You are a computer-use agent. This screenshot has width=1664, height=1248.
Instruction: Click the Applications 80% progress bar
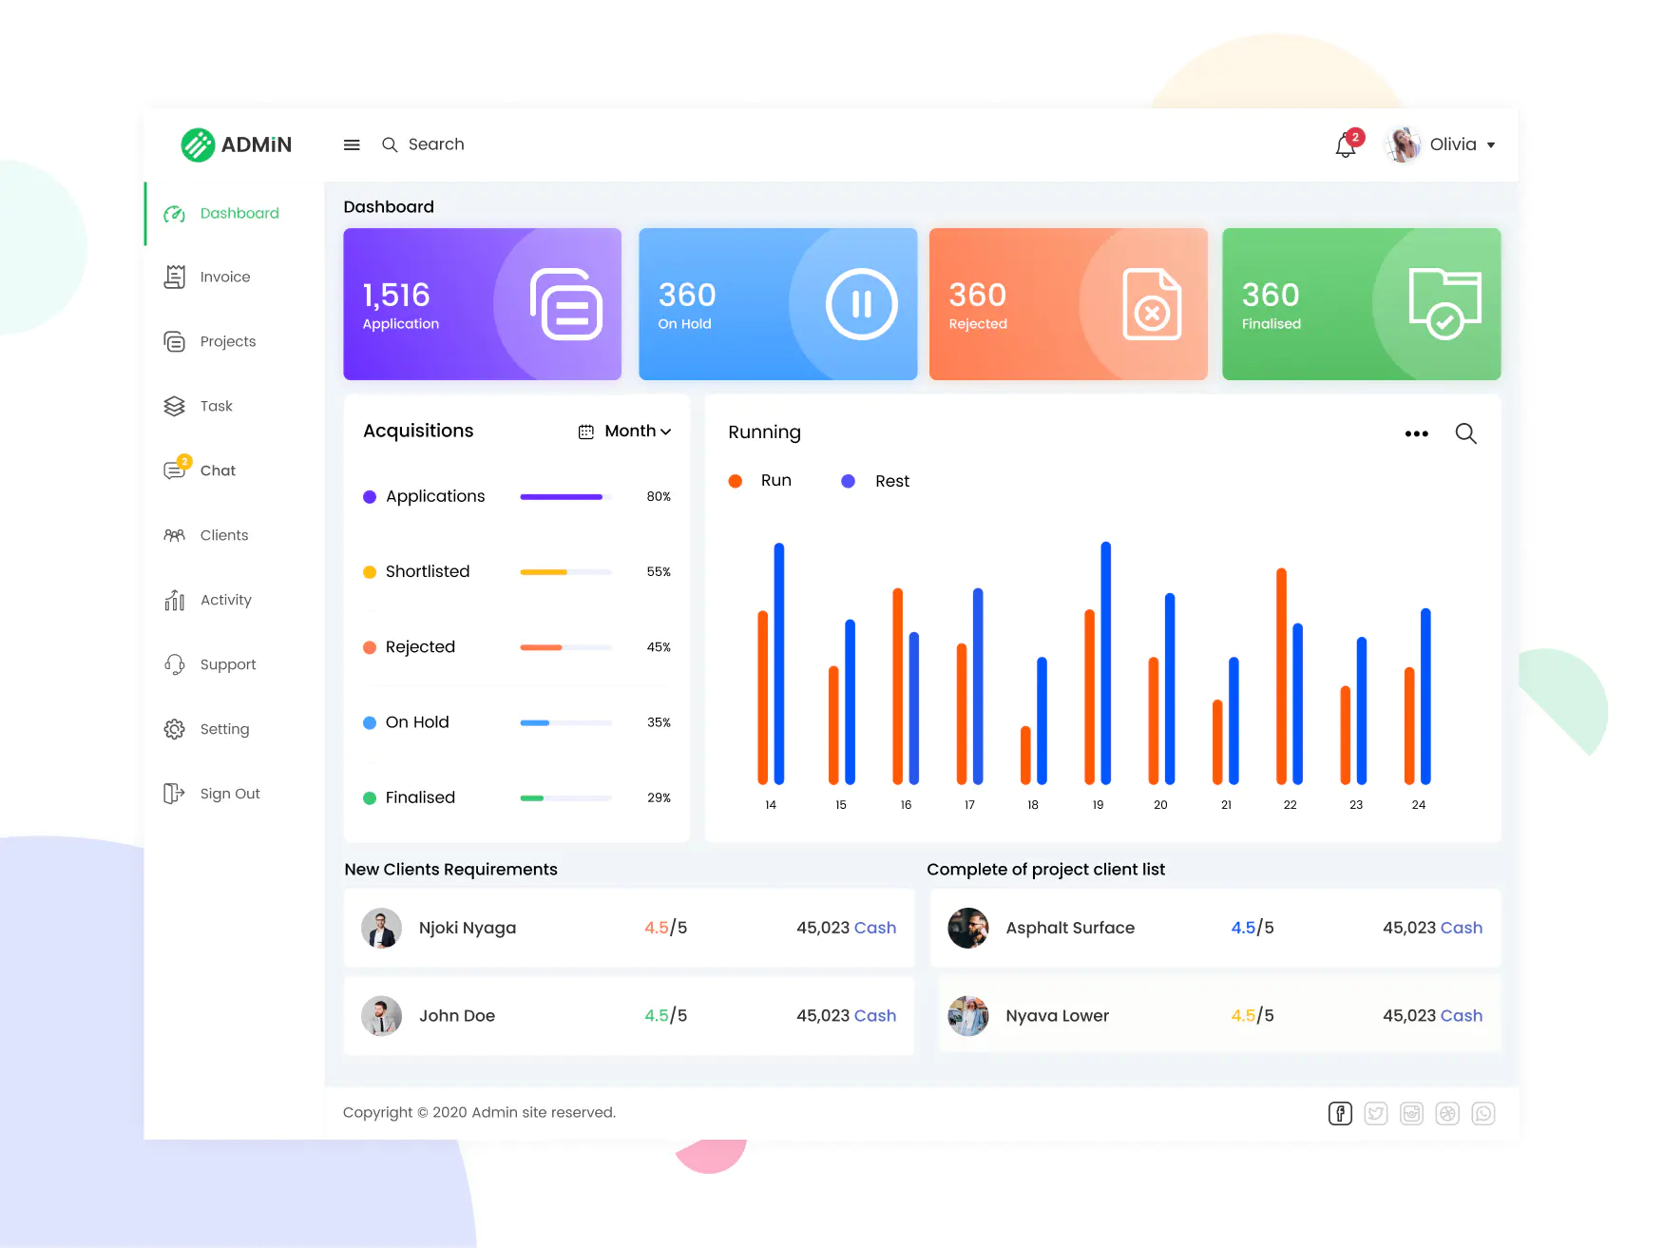565,497
